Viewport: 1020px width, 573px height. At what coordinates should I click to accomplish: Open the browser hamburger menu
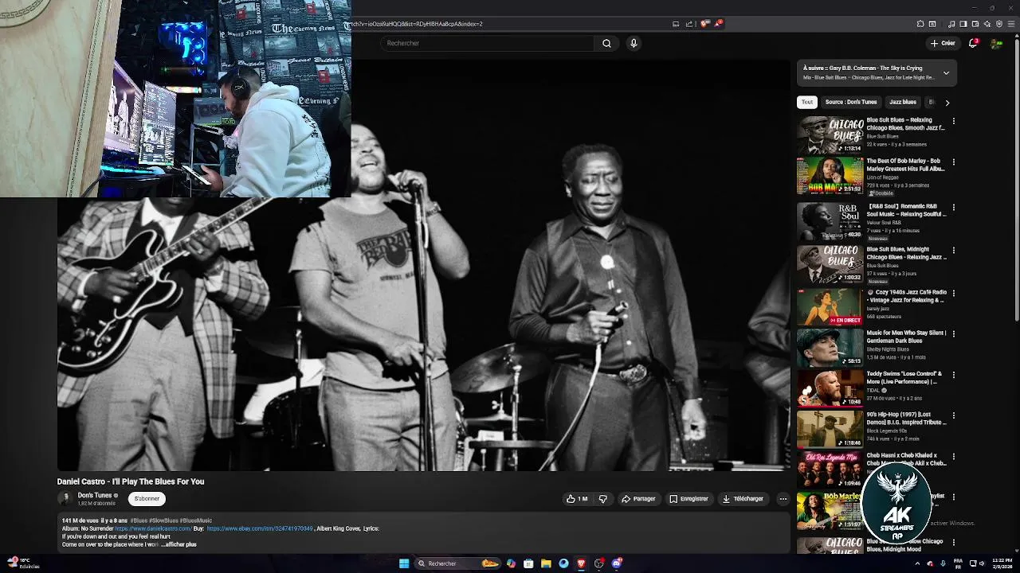1011,24
